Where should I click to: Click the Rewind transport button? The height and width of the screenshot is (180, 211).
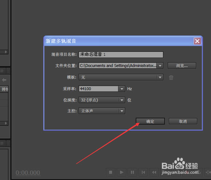[x=154, y=172]
